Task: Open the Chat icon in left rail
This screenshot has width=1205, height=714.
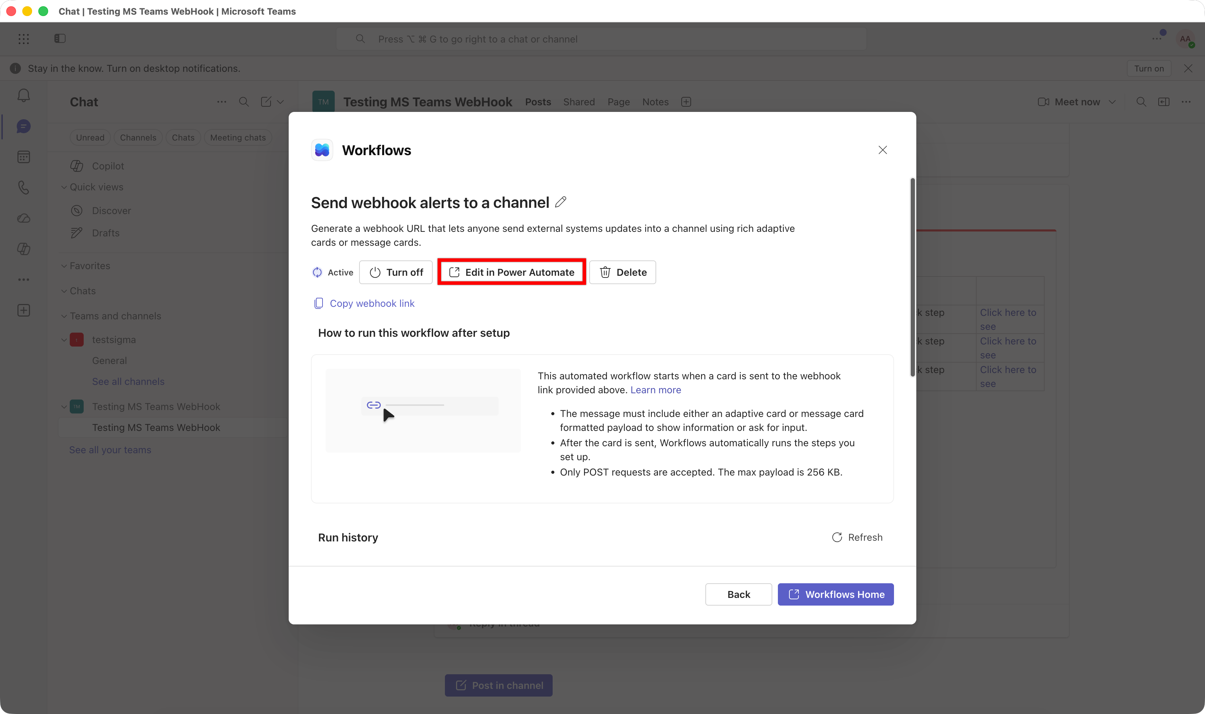Action: (24, 126)
